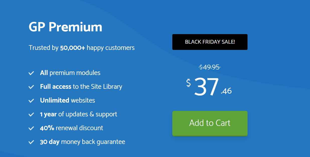The height and width of the screenshot is (157, 310).
Task: Click the Add to Cart button
Action: (x=210, y=123)
